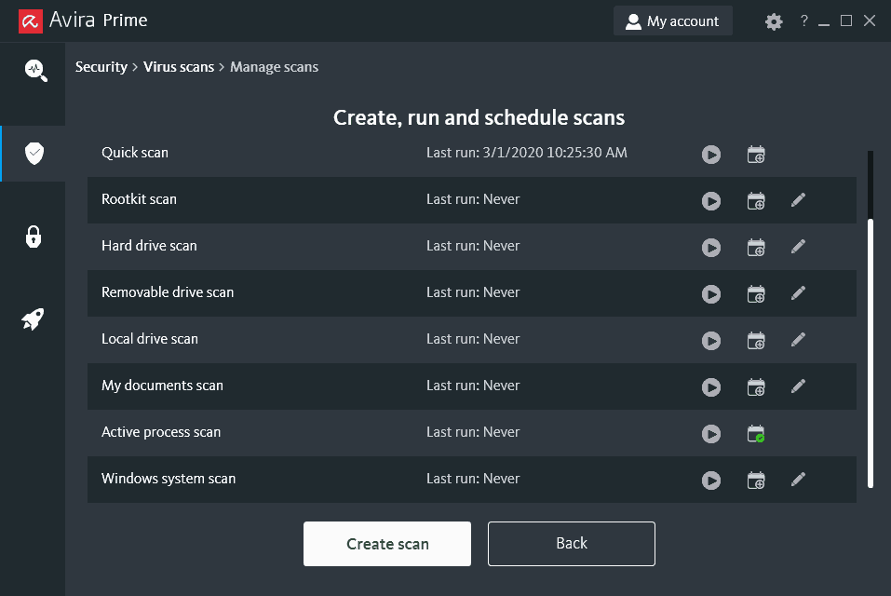
Task: Open the Status sidebar icon with magnifier
Action: 35,71
